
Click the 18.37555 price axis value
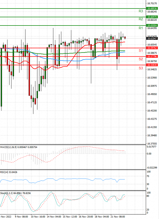[x=152, y=144]
